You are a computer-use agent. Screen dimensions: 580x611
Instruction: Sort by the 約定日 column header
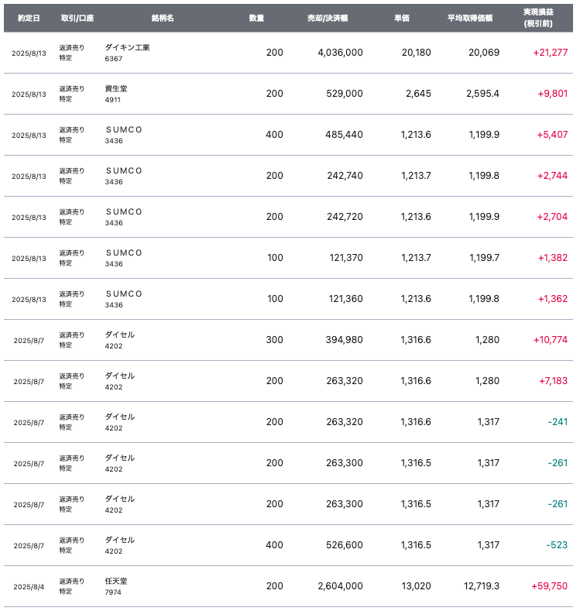pyautogui.click(x=29, y=18)
